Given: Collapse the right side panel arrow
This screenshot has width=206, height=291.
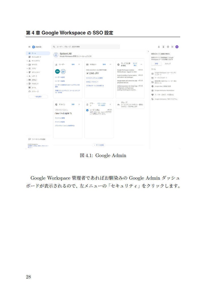Looking at the screenshot, I should (148, 51).
